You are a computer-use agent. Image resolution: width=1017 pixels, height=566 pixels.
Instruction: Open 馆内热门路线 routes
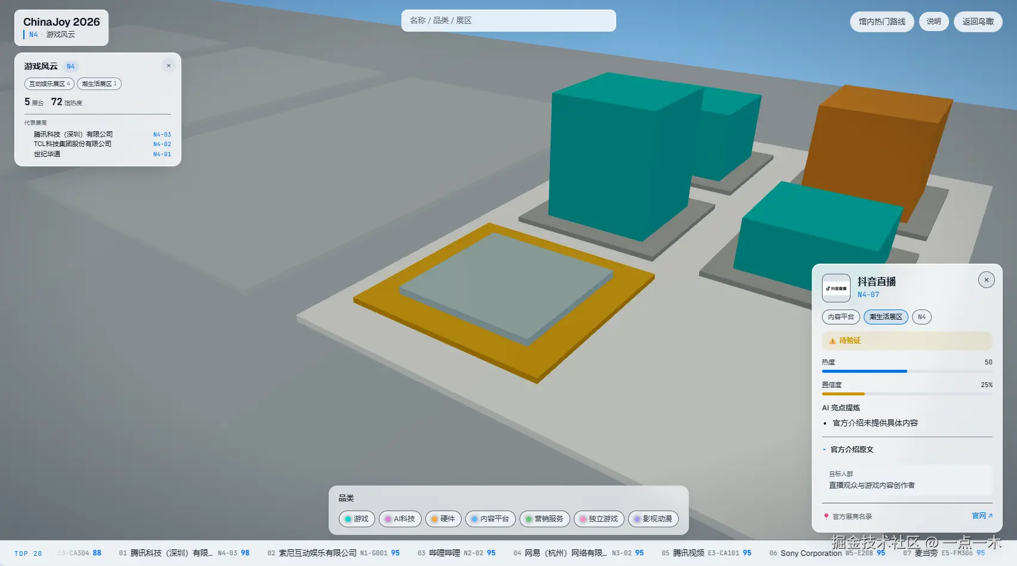click(882, 21)
